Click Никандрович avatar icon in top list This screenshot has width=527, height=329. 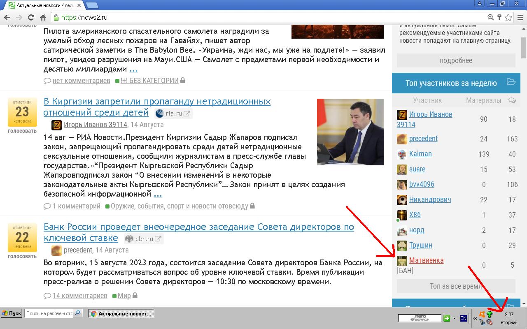point(402,200)
